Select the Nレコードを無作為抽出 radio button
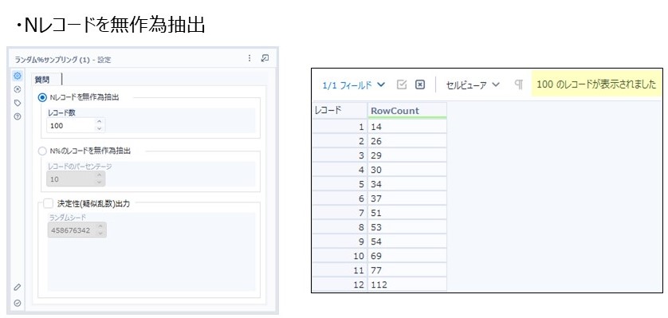The width and height of the screenshot is (668, 318). click(x=42, y=97)
